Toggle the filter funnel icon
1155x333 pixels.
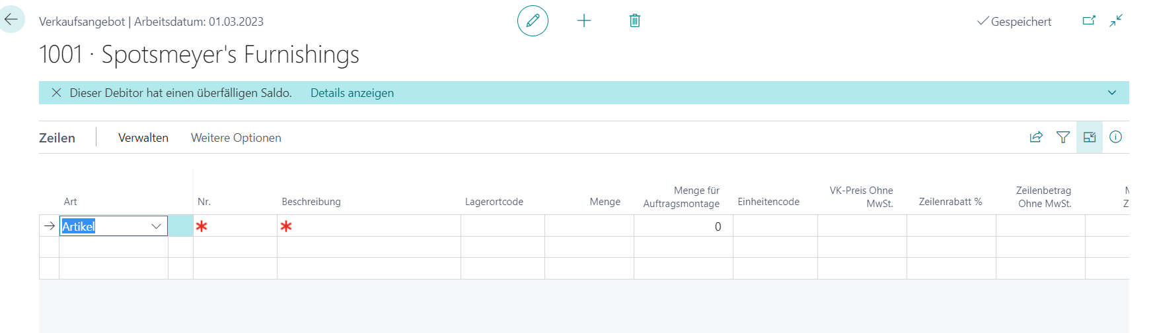(1063, 137)
